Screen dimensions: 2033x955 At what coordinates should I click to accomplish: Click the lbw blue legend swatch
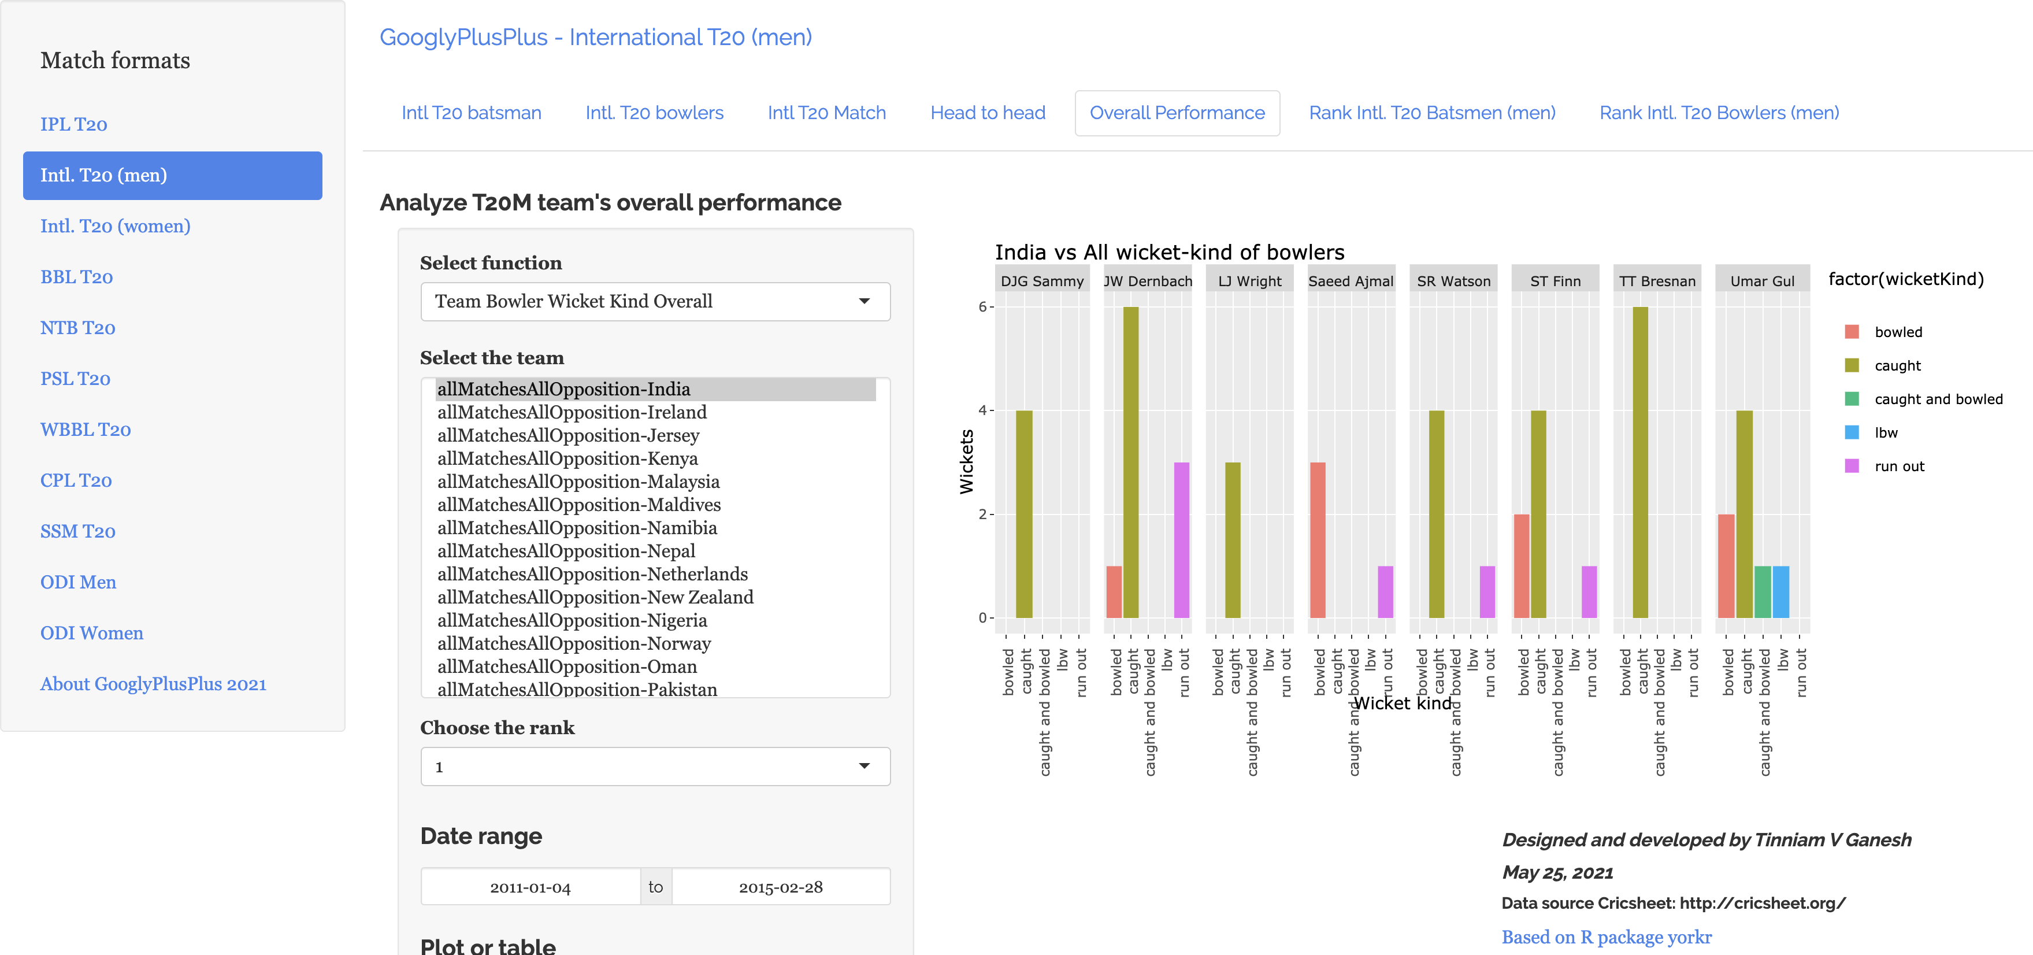pyautogui.click(x=1851, y=432)
